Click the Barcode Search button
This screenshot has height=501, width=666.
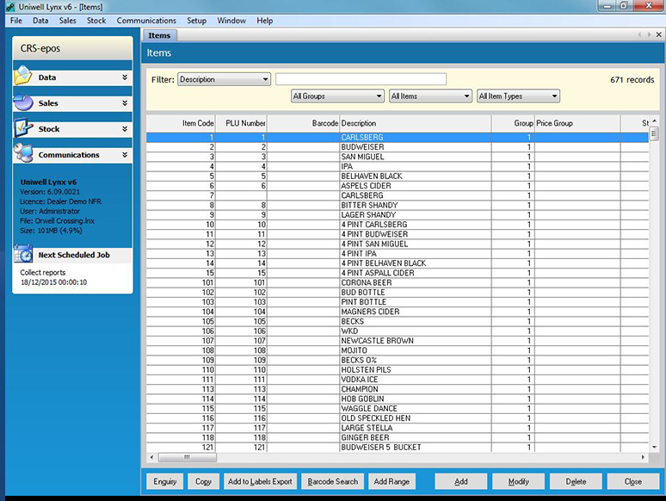tap(333, 481)
